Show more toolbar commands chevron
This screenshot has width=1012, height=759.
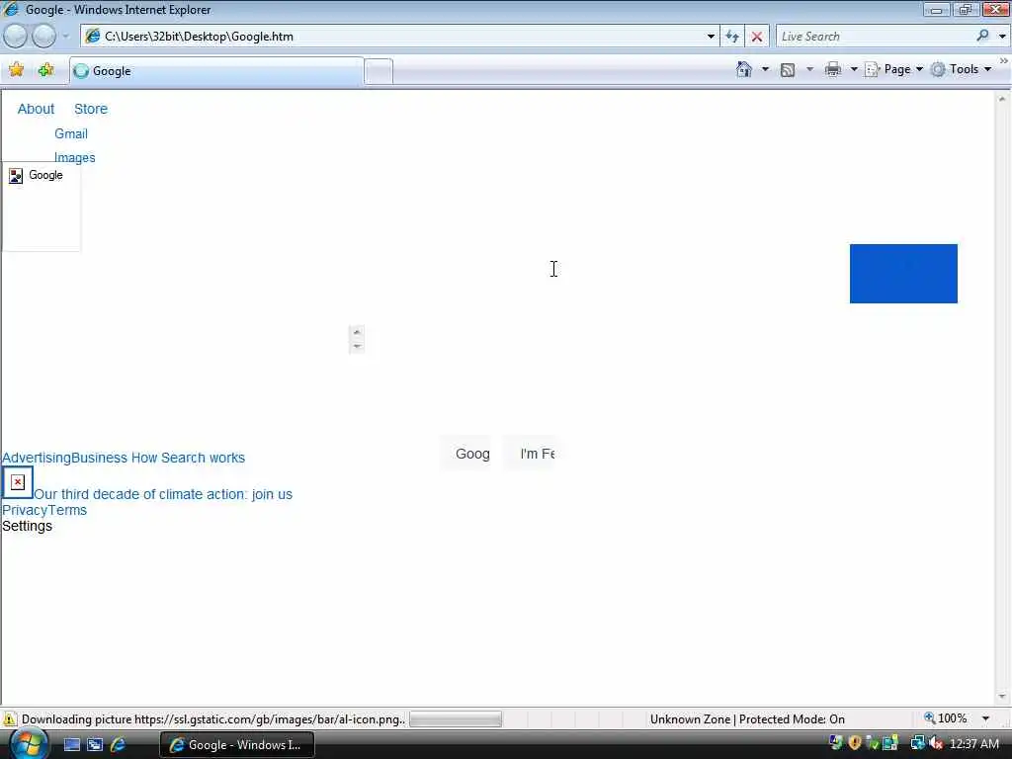pos(1004,60)
